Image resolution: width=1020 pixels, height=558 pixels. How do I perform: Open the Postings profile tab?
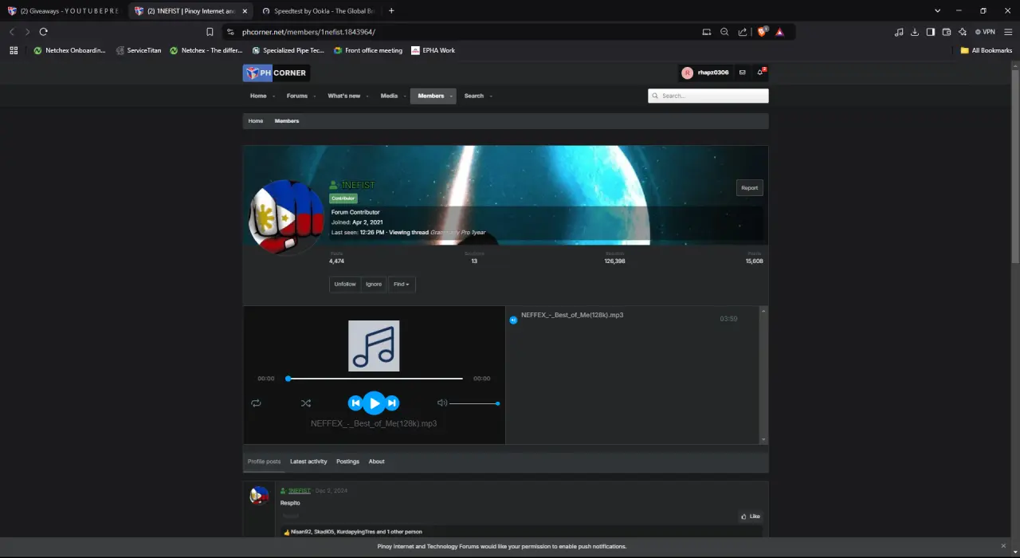(x=347, y=462)
